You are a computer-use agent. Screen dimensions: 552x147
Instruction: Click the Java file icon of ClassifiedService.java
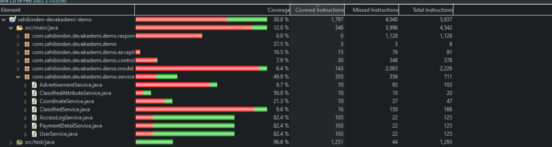(34, 110)
